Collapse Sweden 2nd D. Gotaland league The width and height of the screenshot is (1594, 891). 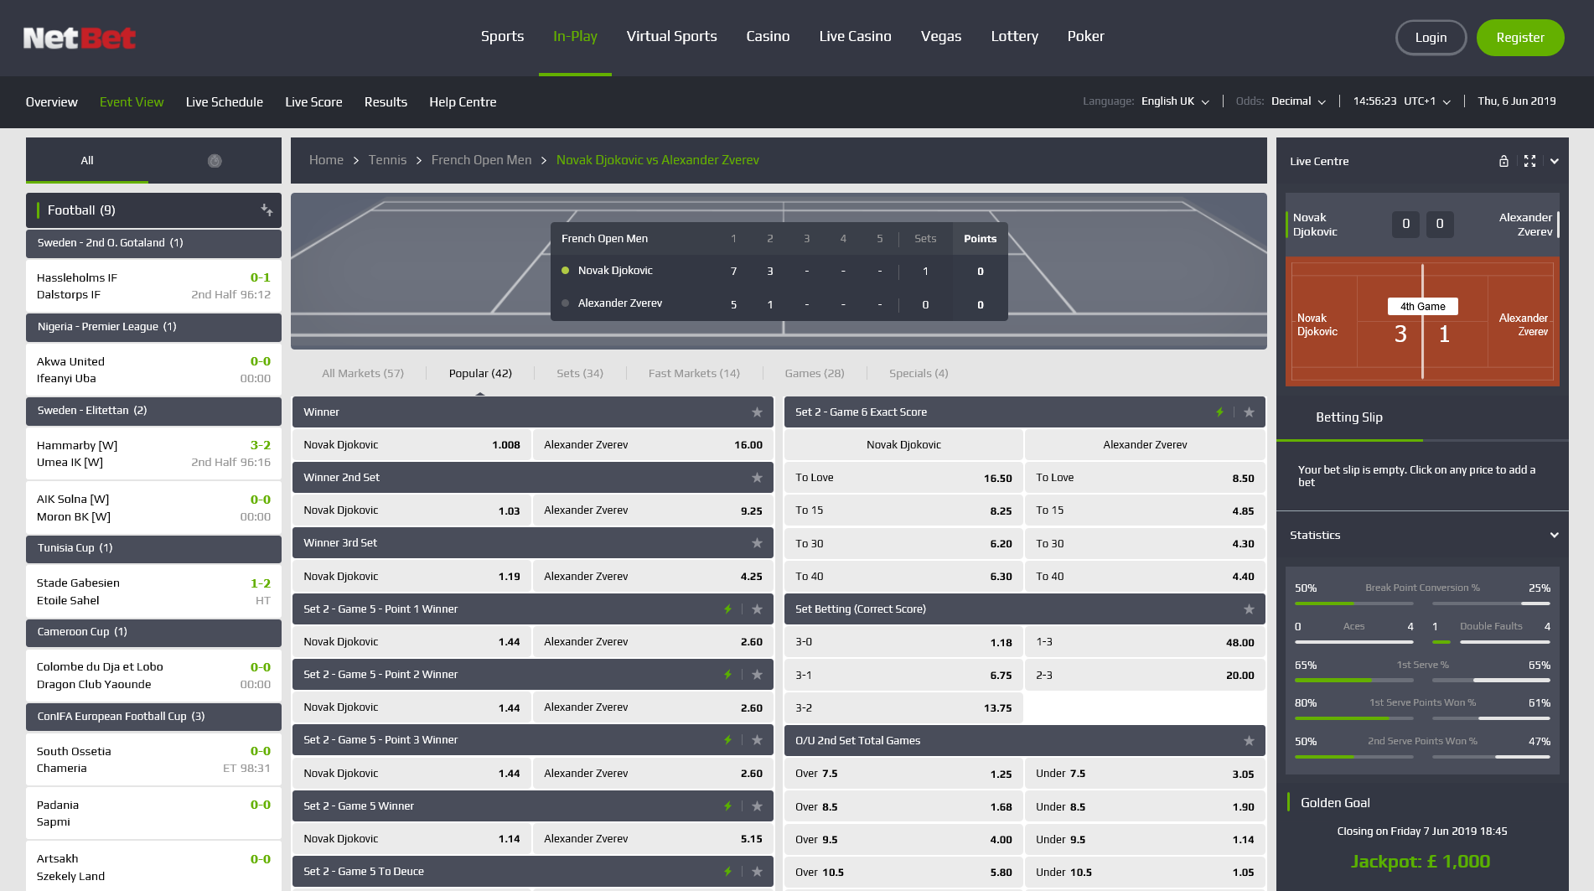point(153,243)
